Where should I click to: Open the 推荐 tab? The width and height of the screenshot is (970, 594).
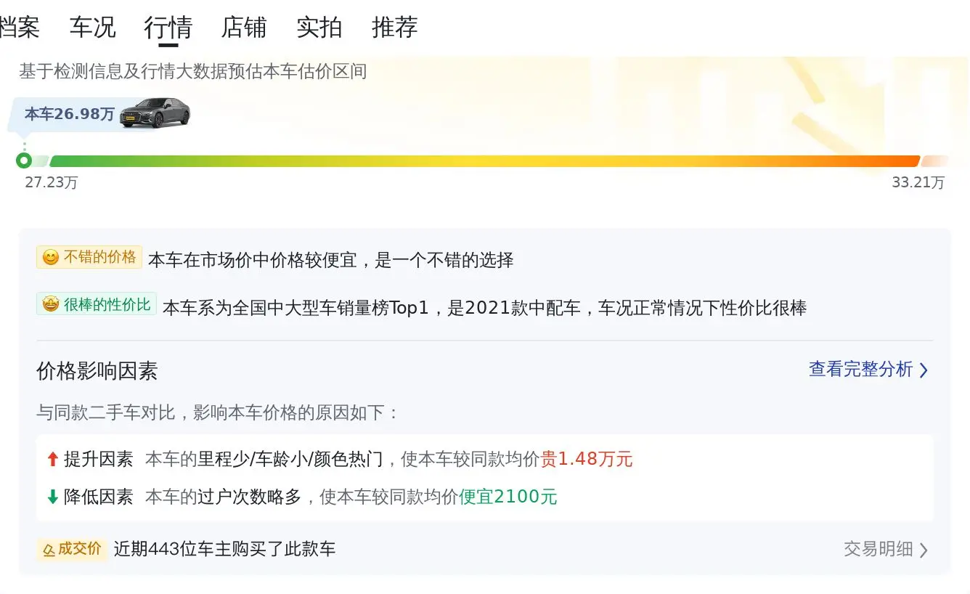395,28
